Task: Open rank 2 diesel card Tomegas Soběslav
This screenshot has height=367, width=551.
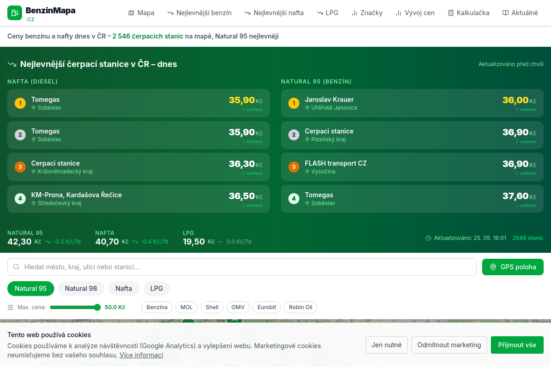Action: 139,135
